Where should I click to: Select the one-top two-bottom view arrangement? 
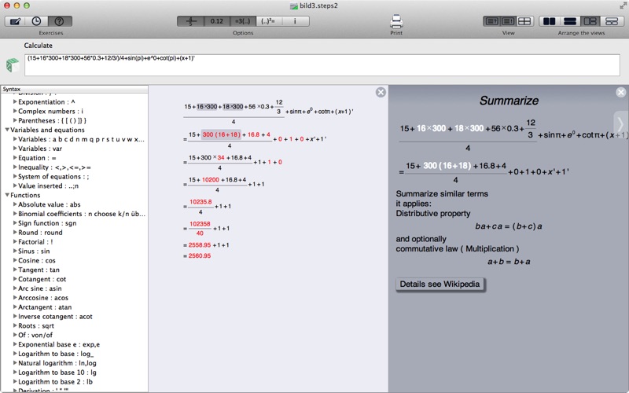coord(612,21)
